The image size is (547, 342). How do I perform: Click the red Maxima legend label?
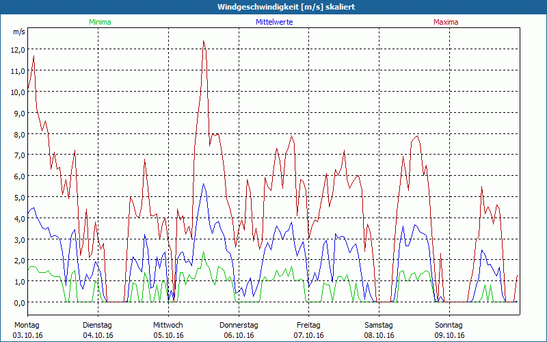point(446,22)
